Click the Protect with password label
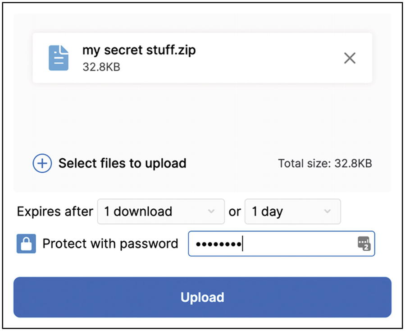Image resolution: width=405 pixels, height=331 pixels. click(110, 244)
